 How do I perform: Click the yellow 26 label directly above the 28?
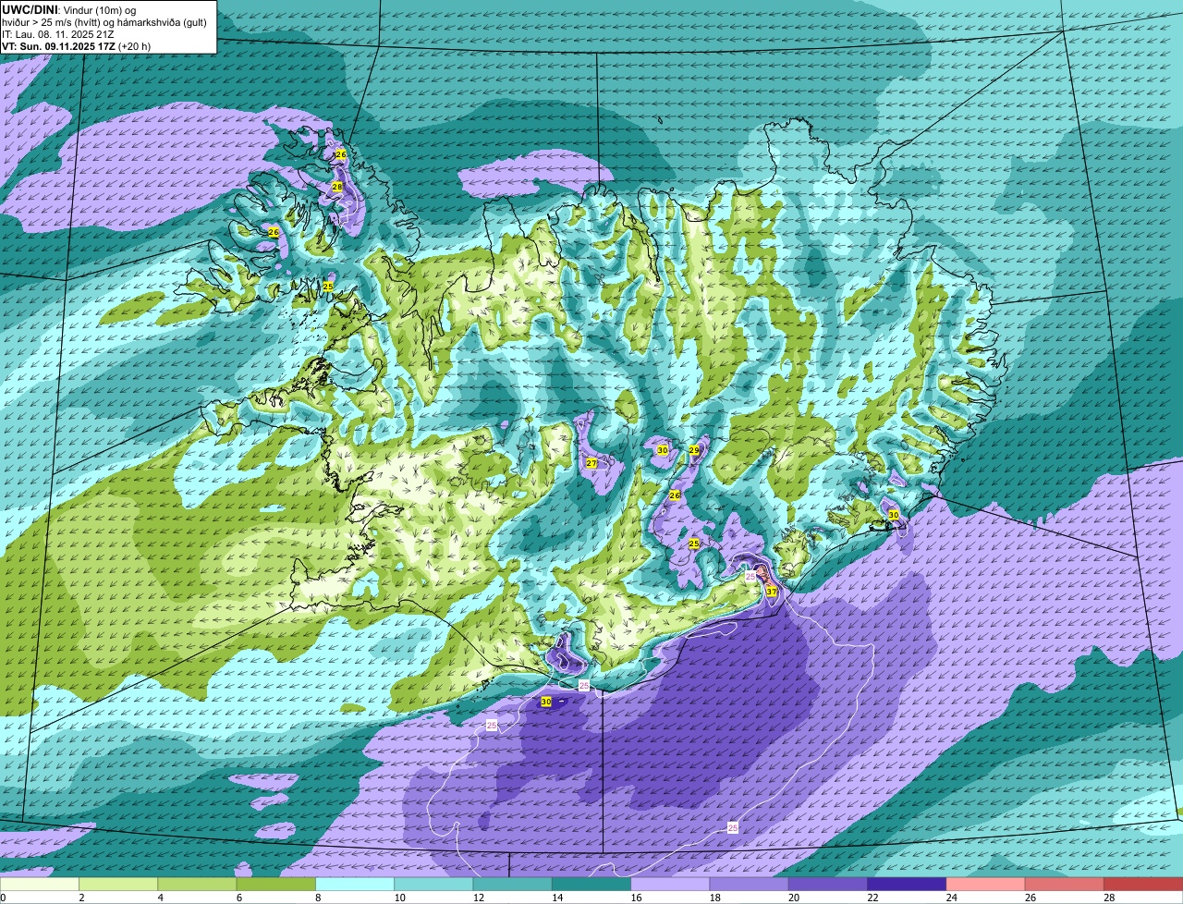(341, 154)
